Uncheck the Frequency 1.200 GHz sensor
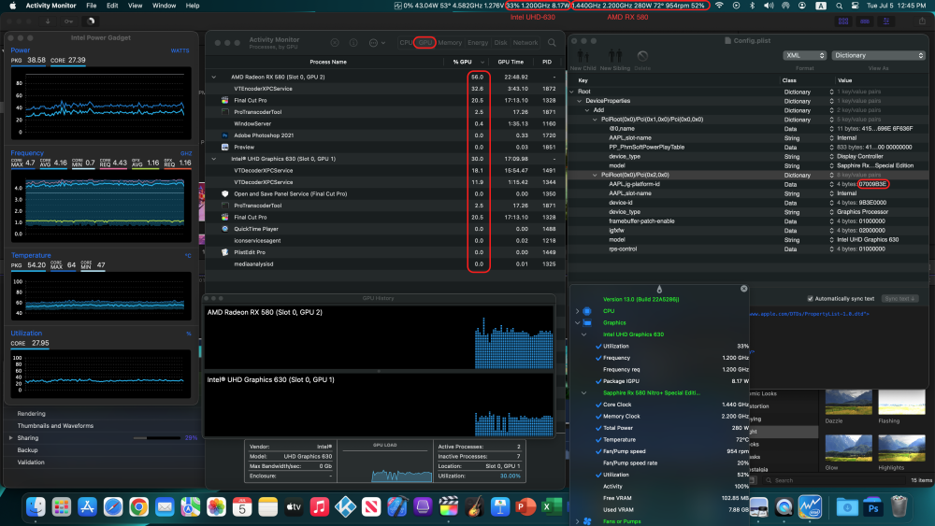 [598, 358]
